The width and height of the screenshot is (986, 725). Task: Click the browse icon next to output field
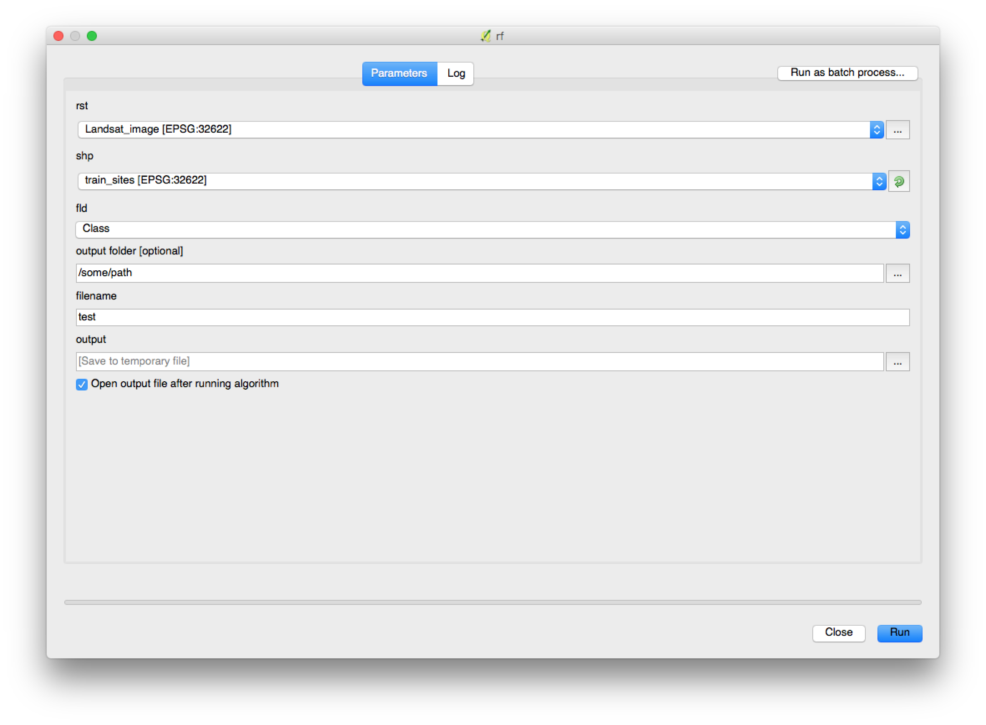[898, 361]
